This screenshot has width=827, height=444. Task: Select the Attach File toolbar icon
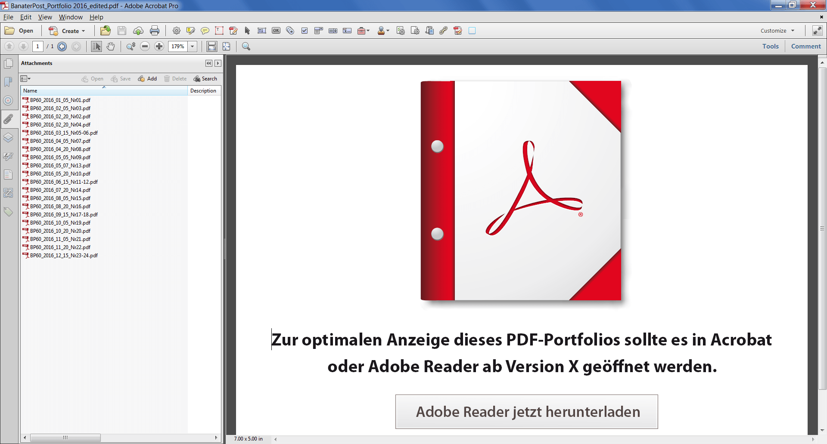coord(444,31)
